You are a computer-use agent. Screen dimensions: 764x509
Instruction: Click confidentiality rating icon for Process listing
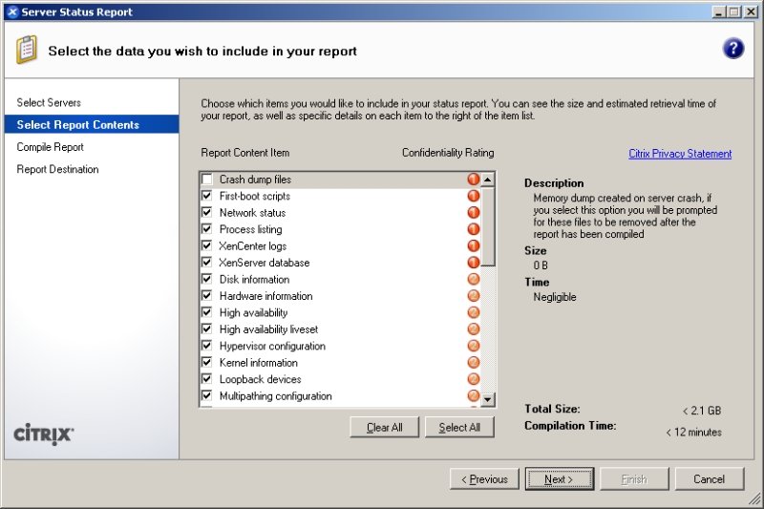(473, 229)
